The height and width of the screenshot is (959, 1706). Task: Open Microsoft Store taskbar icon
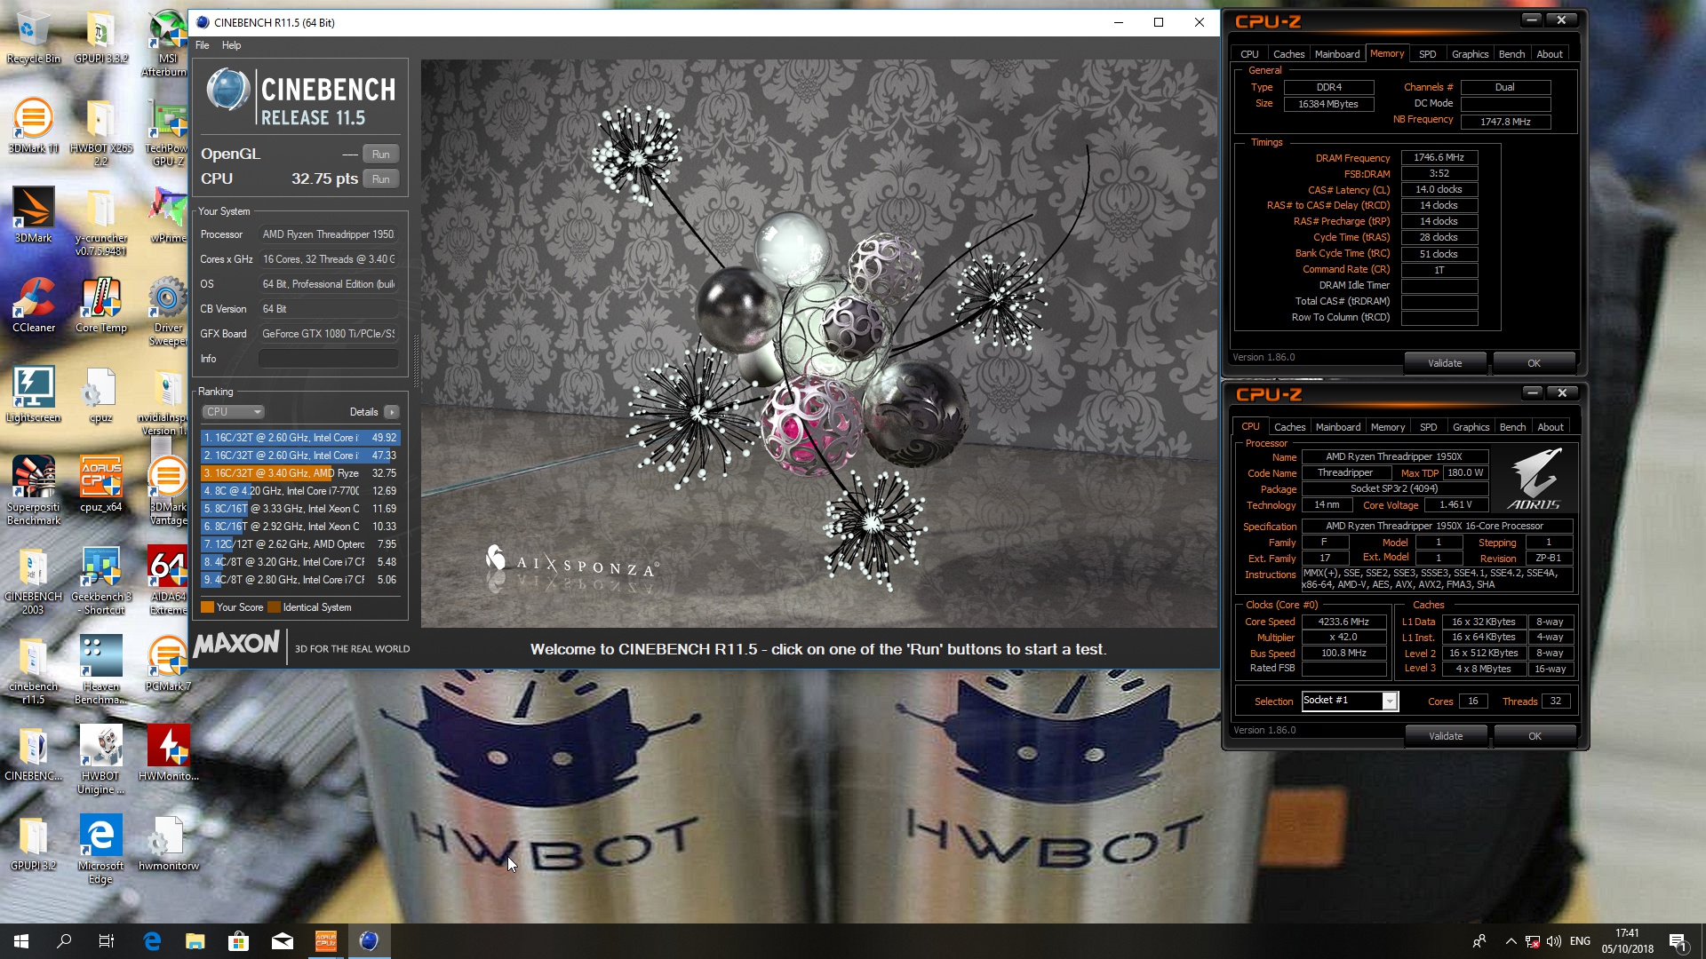point(238,941)
